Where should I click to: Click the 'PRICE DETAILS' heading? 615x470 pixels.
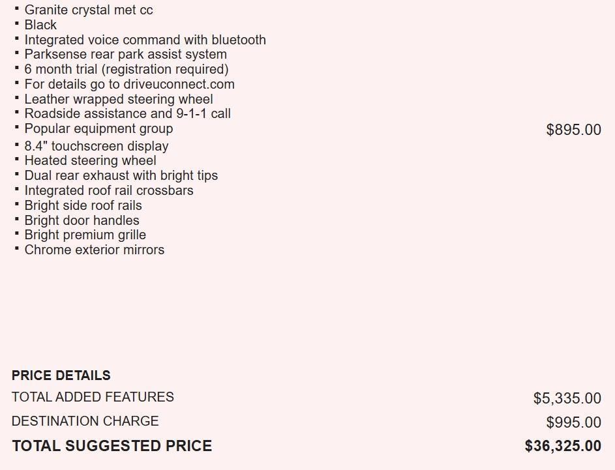[x=61, y=375]
